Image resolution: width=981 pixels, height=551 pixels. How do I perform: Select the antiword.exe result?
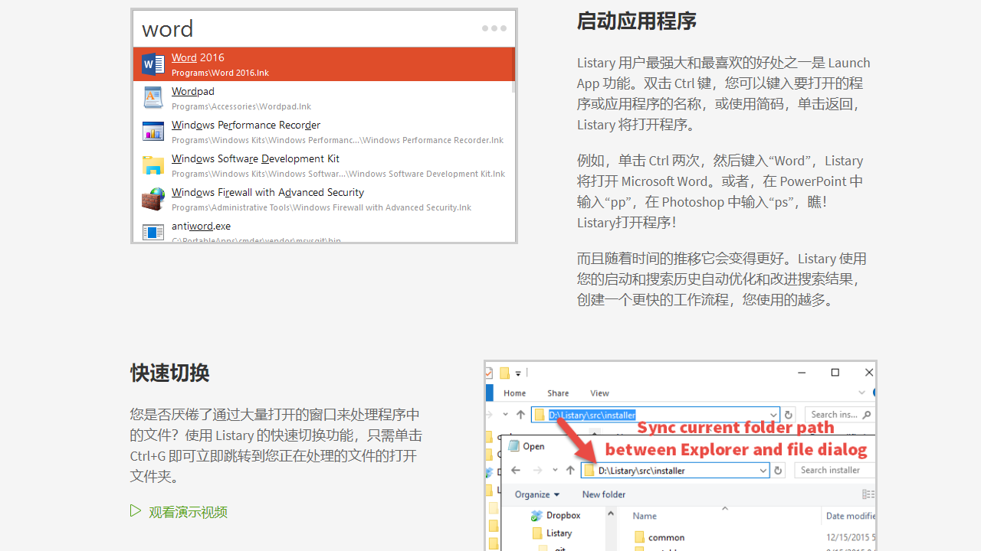click(201, 226)
